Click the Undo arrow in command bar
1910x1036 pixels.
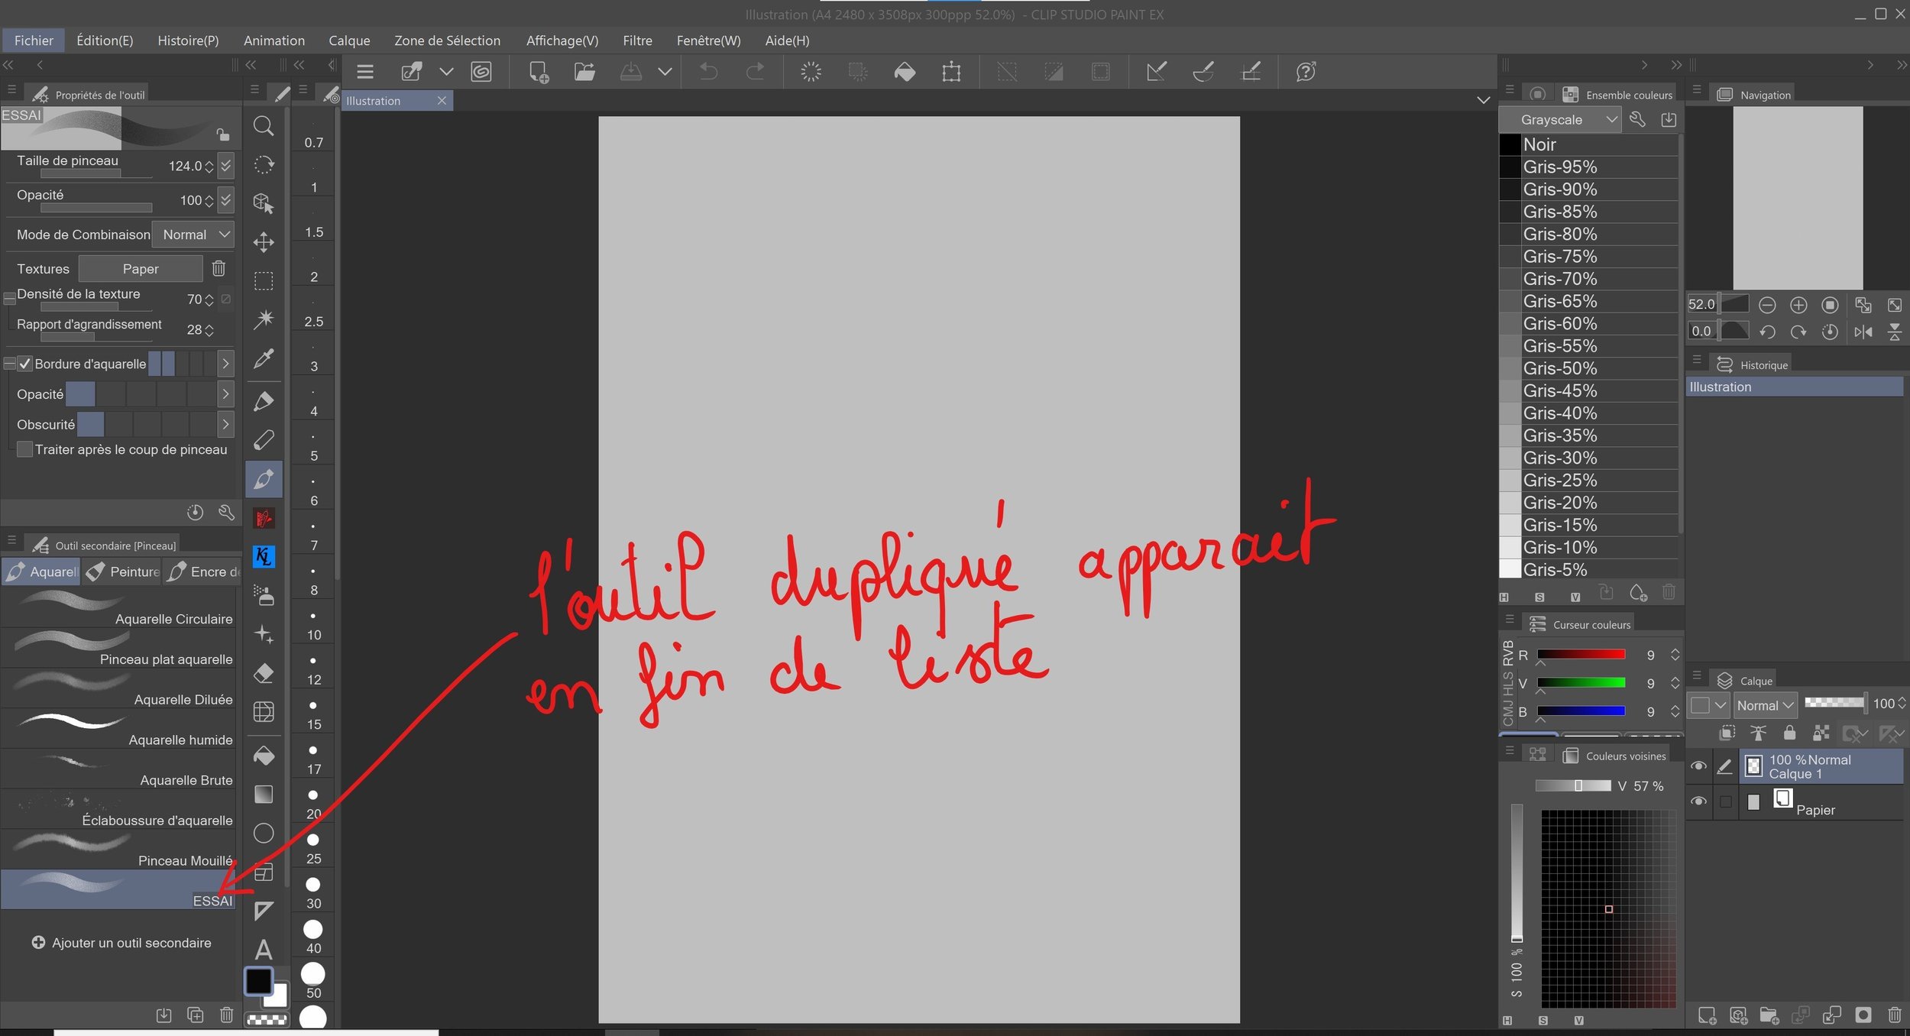tap(708, 72)
